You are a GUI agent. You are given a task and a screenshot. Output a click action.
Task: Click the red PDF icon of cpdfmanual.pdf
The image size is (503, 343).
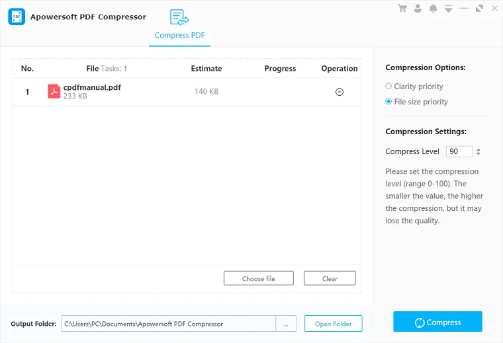pos(54,91)
